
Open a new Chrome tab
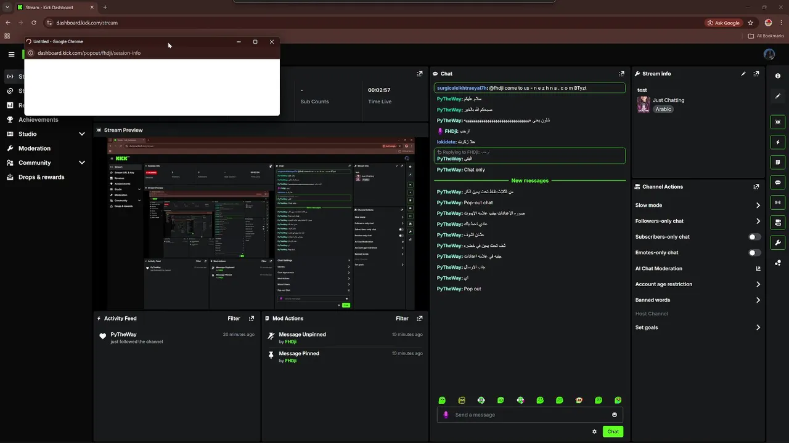105,7
